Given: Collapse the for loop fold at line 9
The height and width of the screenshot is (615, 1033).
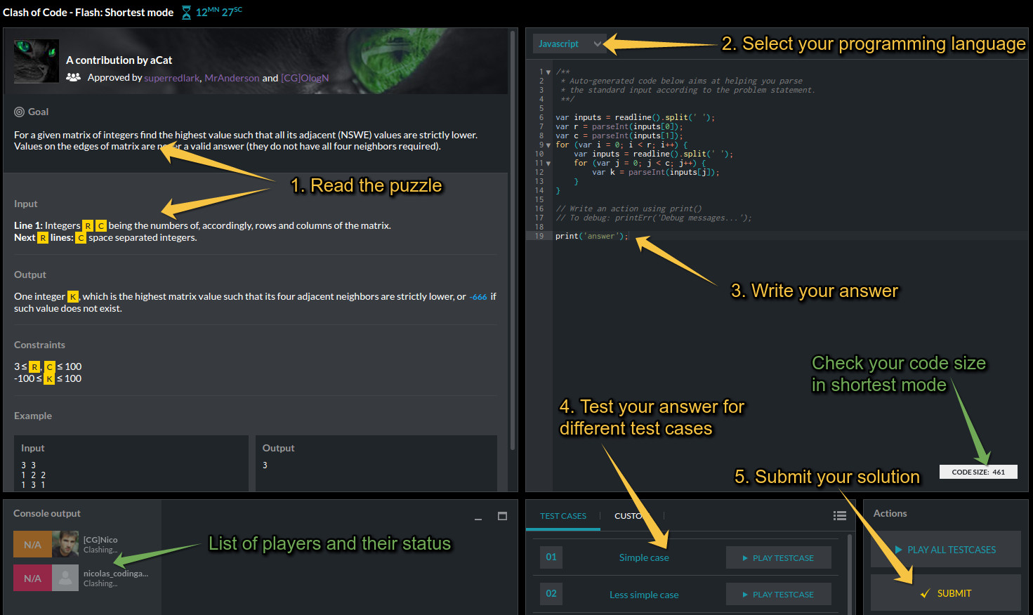Looking at the screenshot, I should [x=548, y=145].
